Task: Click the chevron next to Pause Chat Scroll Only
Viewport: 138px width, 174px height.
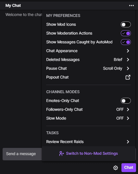Action: (x=128, y=68)
